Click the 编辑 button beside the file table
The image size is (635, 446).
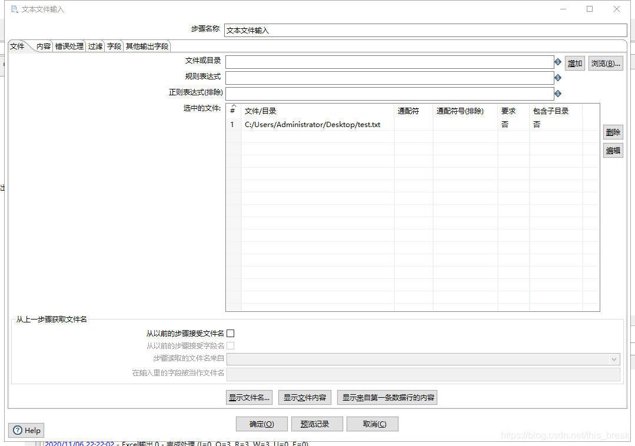[613, 150]
